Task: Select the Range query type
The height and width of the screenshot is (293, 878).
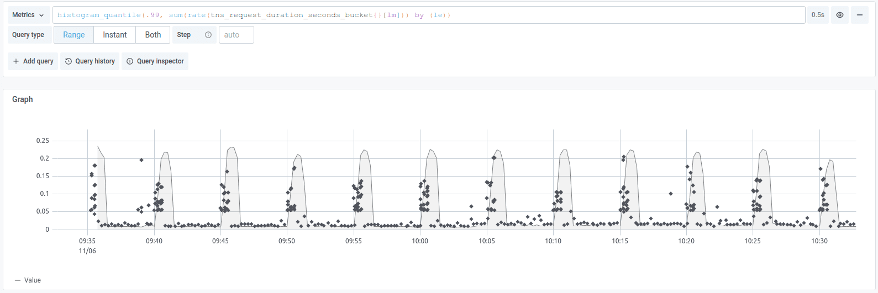Action: 74,35
